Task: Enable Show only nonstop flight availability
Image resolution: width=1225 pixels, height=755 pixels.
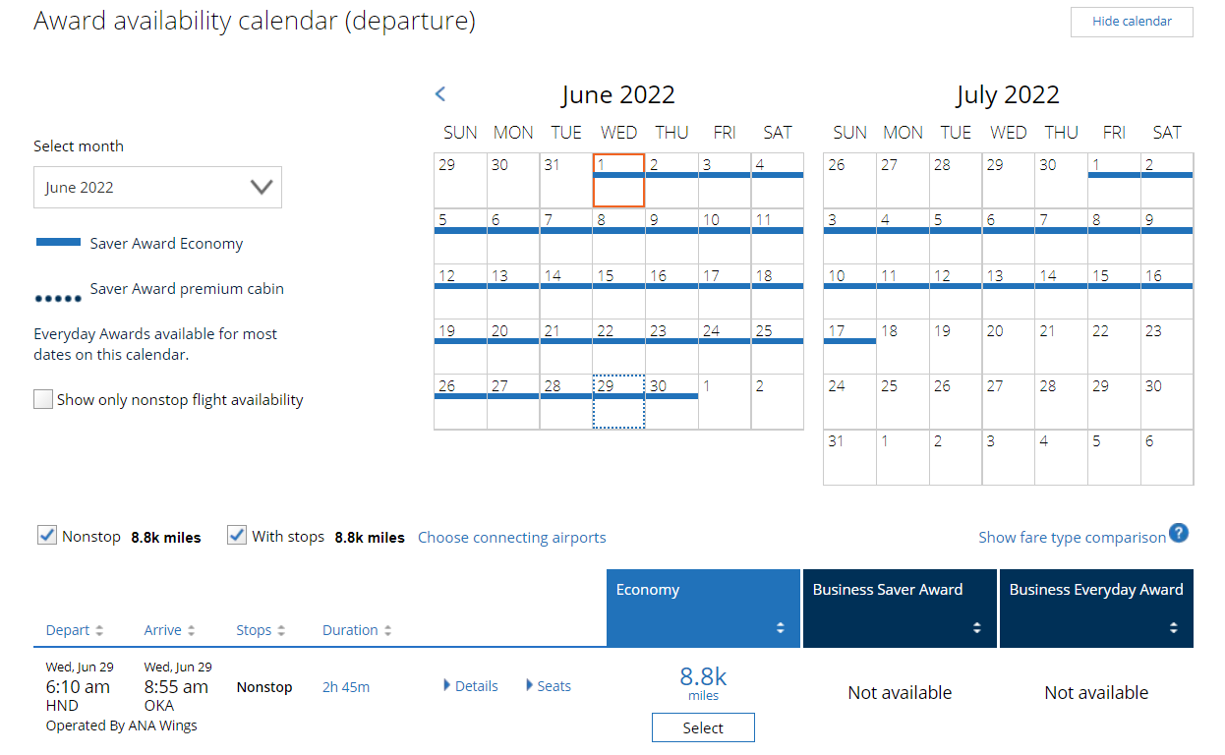Action: click(x=42, y=399)
